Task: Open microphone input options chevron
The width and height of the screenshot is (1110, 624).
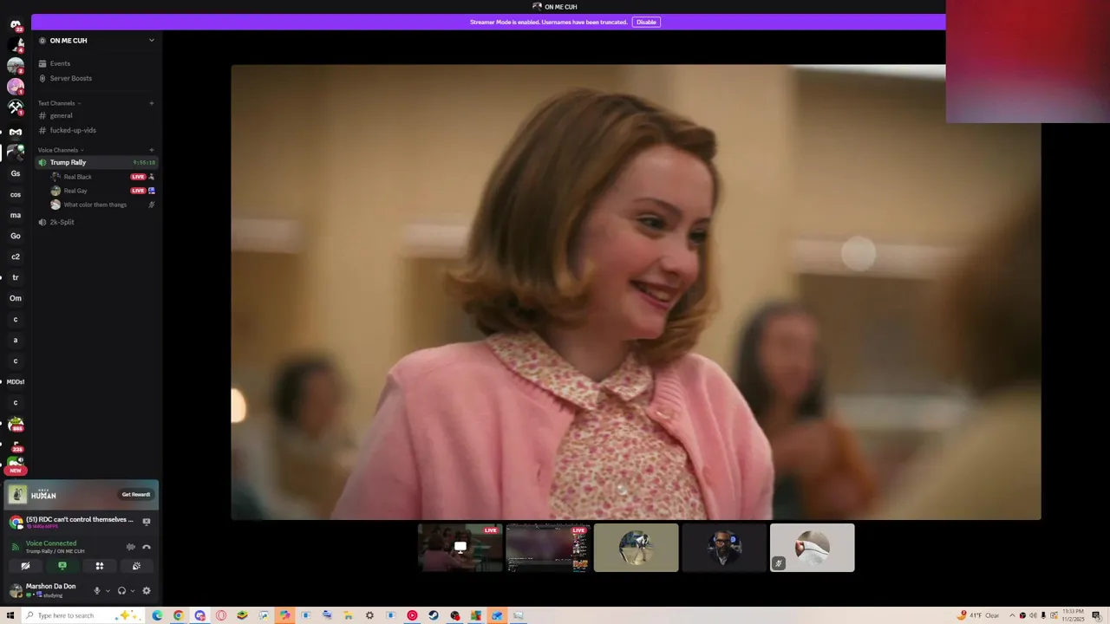Action: pos(108,591)
